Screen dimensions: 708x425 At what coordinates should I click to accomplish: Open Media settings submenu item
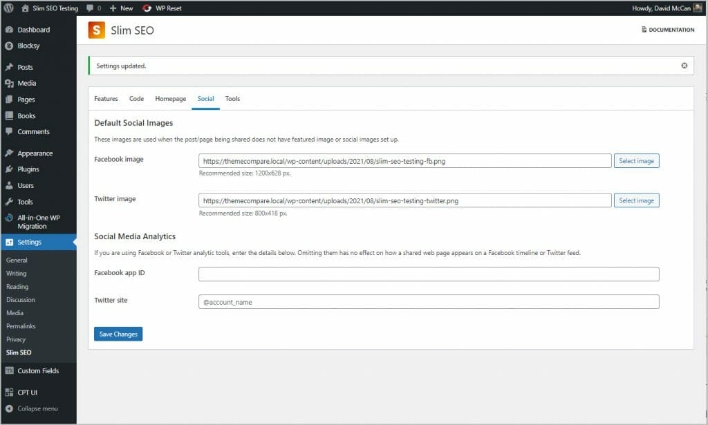tap(15, 312)
